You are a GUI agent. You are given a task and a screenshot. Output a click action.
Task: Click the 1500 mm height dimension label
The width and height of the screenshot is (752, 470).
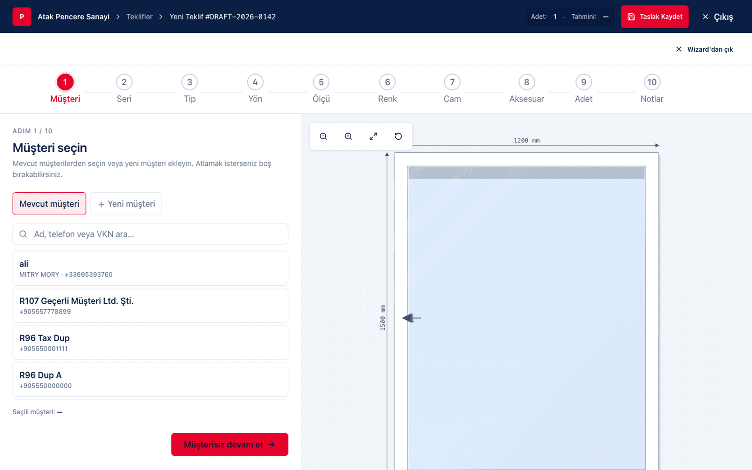pos(383,318)
